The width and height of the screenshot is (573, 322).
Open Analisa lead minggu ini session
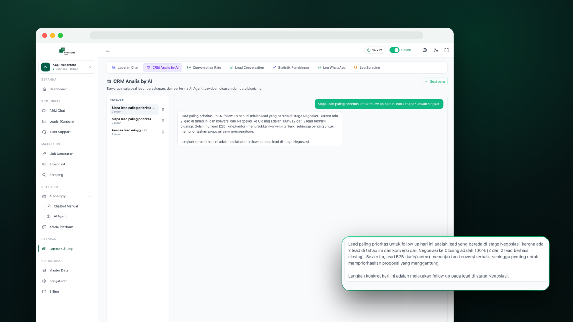pos(134,132)
